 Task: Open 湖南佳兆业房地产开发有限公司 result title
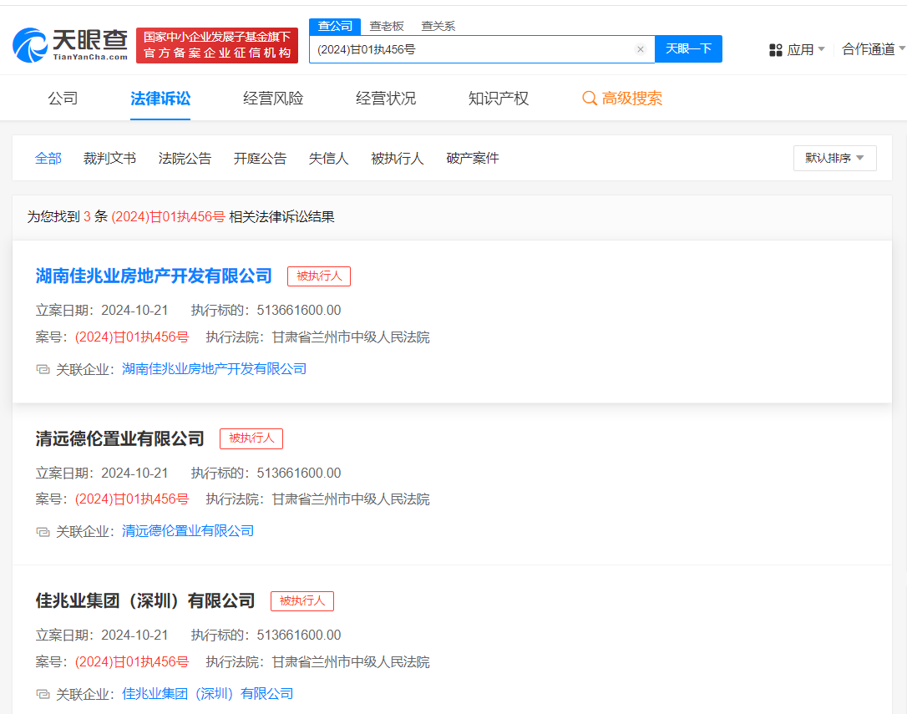tap(154, 276)
